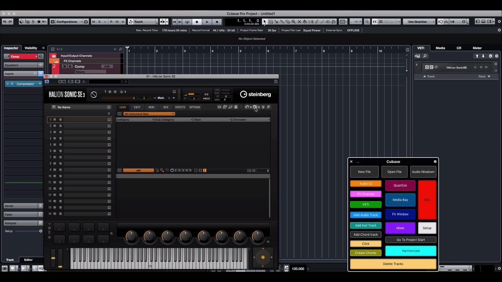Select the Range Selection tool
Viewport: 502px width, 282px height.
(271, 22)
